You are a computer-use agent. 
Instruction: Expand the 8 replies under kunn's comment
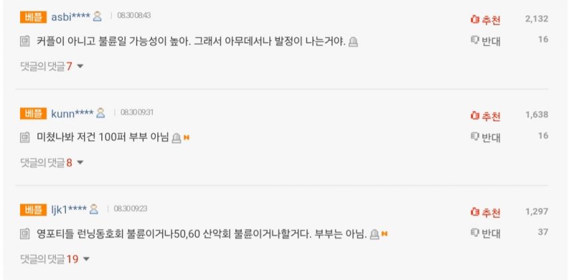point(51,162)
